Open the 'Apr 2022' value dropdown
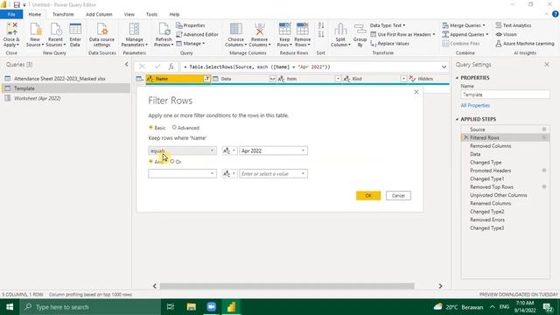Image resolution: width=560 pixels, height=315 pixels. 273,150
